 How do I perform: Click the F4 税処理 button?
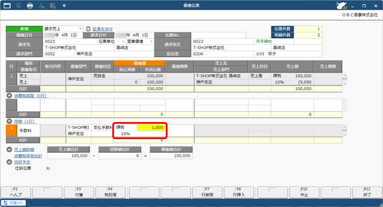(x=111, y=192)
